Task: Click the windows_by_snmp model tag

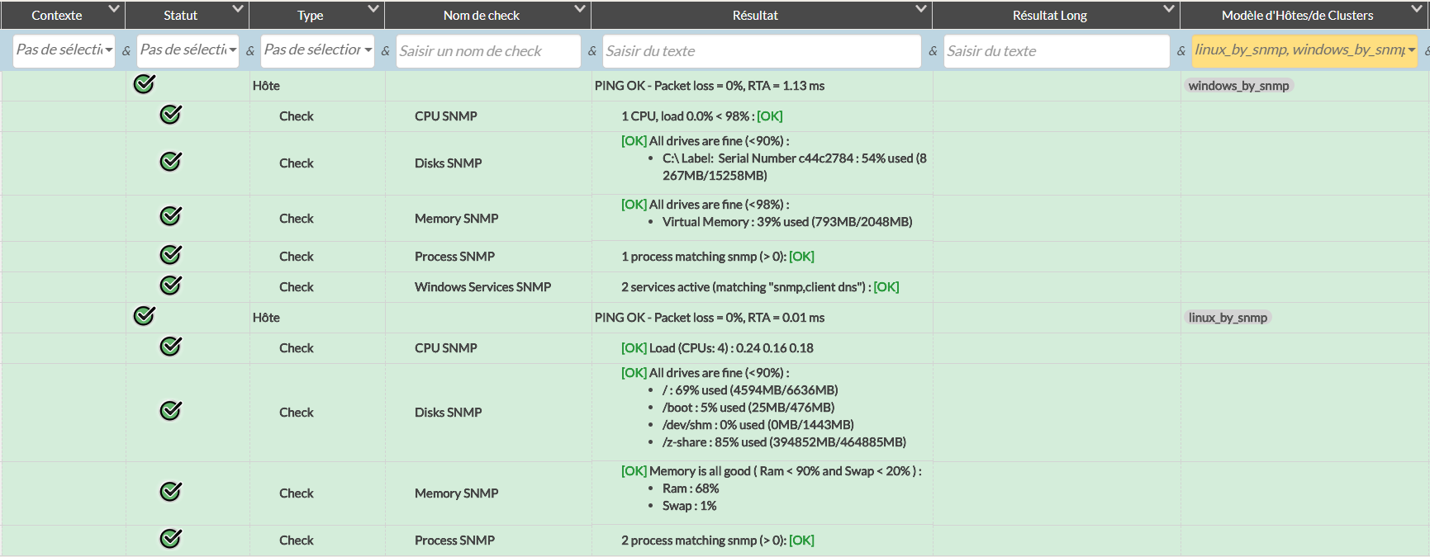Action: coord(1238,86)
